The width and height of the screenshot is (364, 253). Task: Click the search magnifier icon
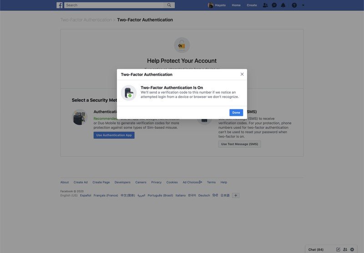click(169, 5)
